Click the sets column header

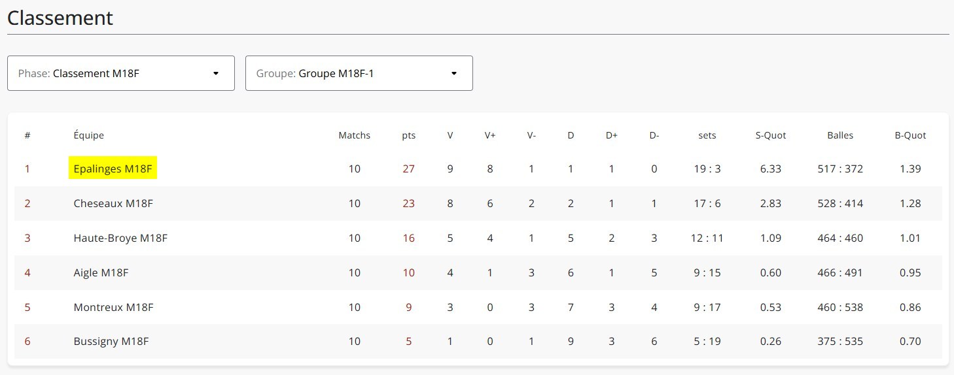coord(707,135)
